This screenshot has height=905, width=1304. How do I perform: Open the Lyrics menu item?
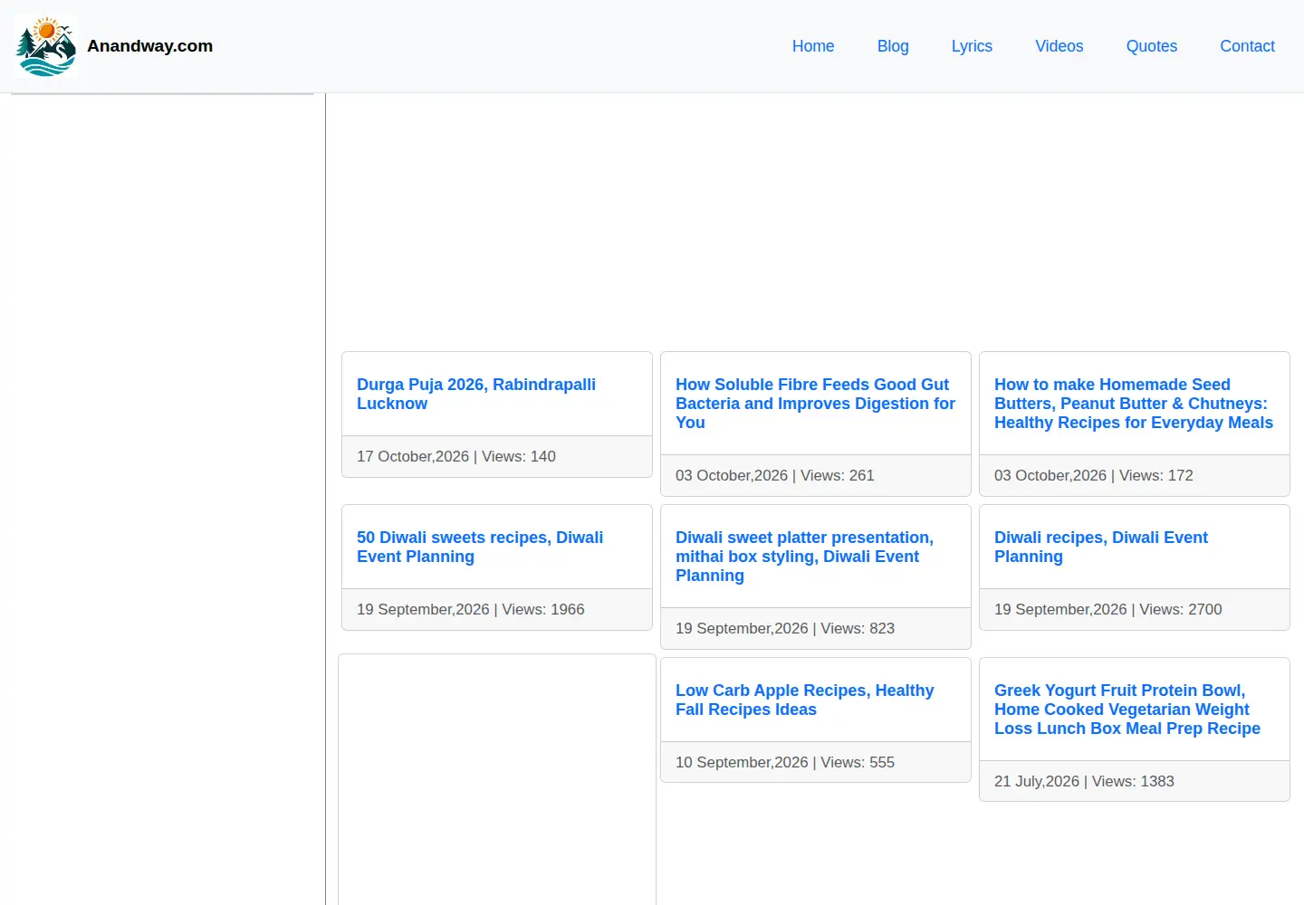tap(972, 46)
